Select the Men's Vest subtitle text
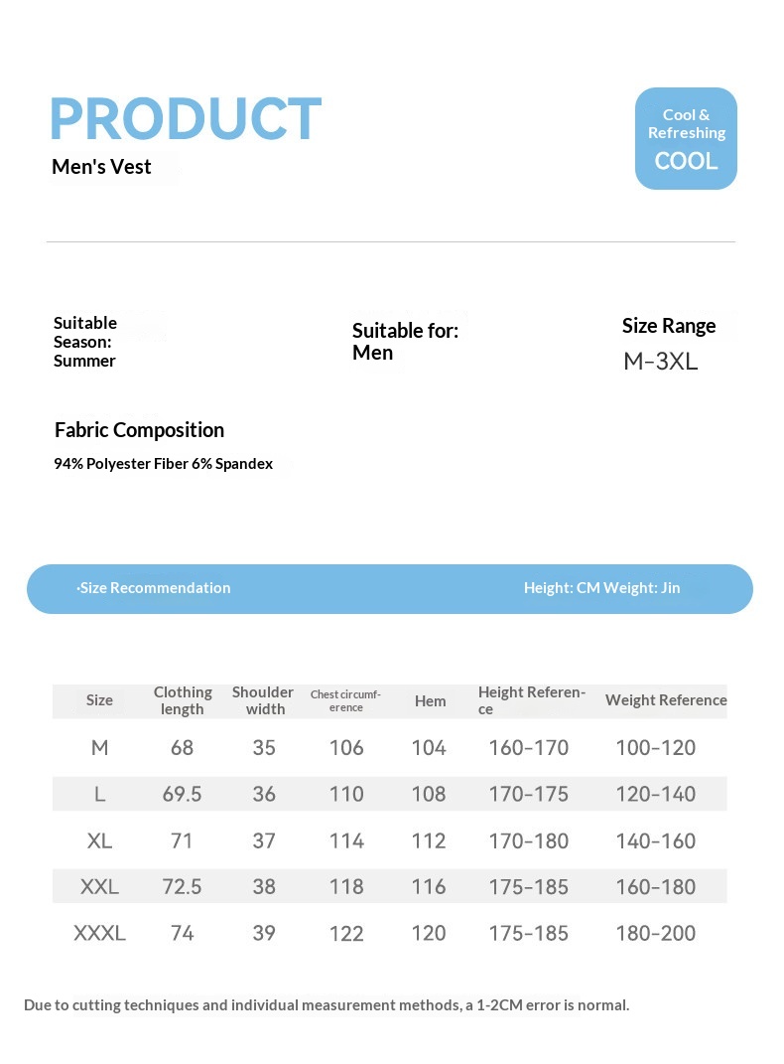The height and width of the screenshot is (1064, 784). [101, 167]
